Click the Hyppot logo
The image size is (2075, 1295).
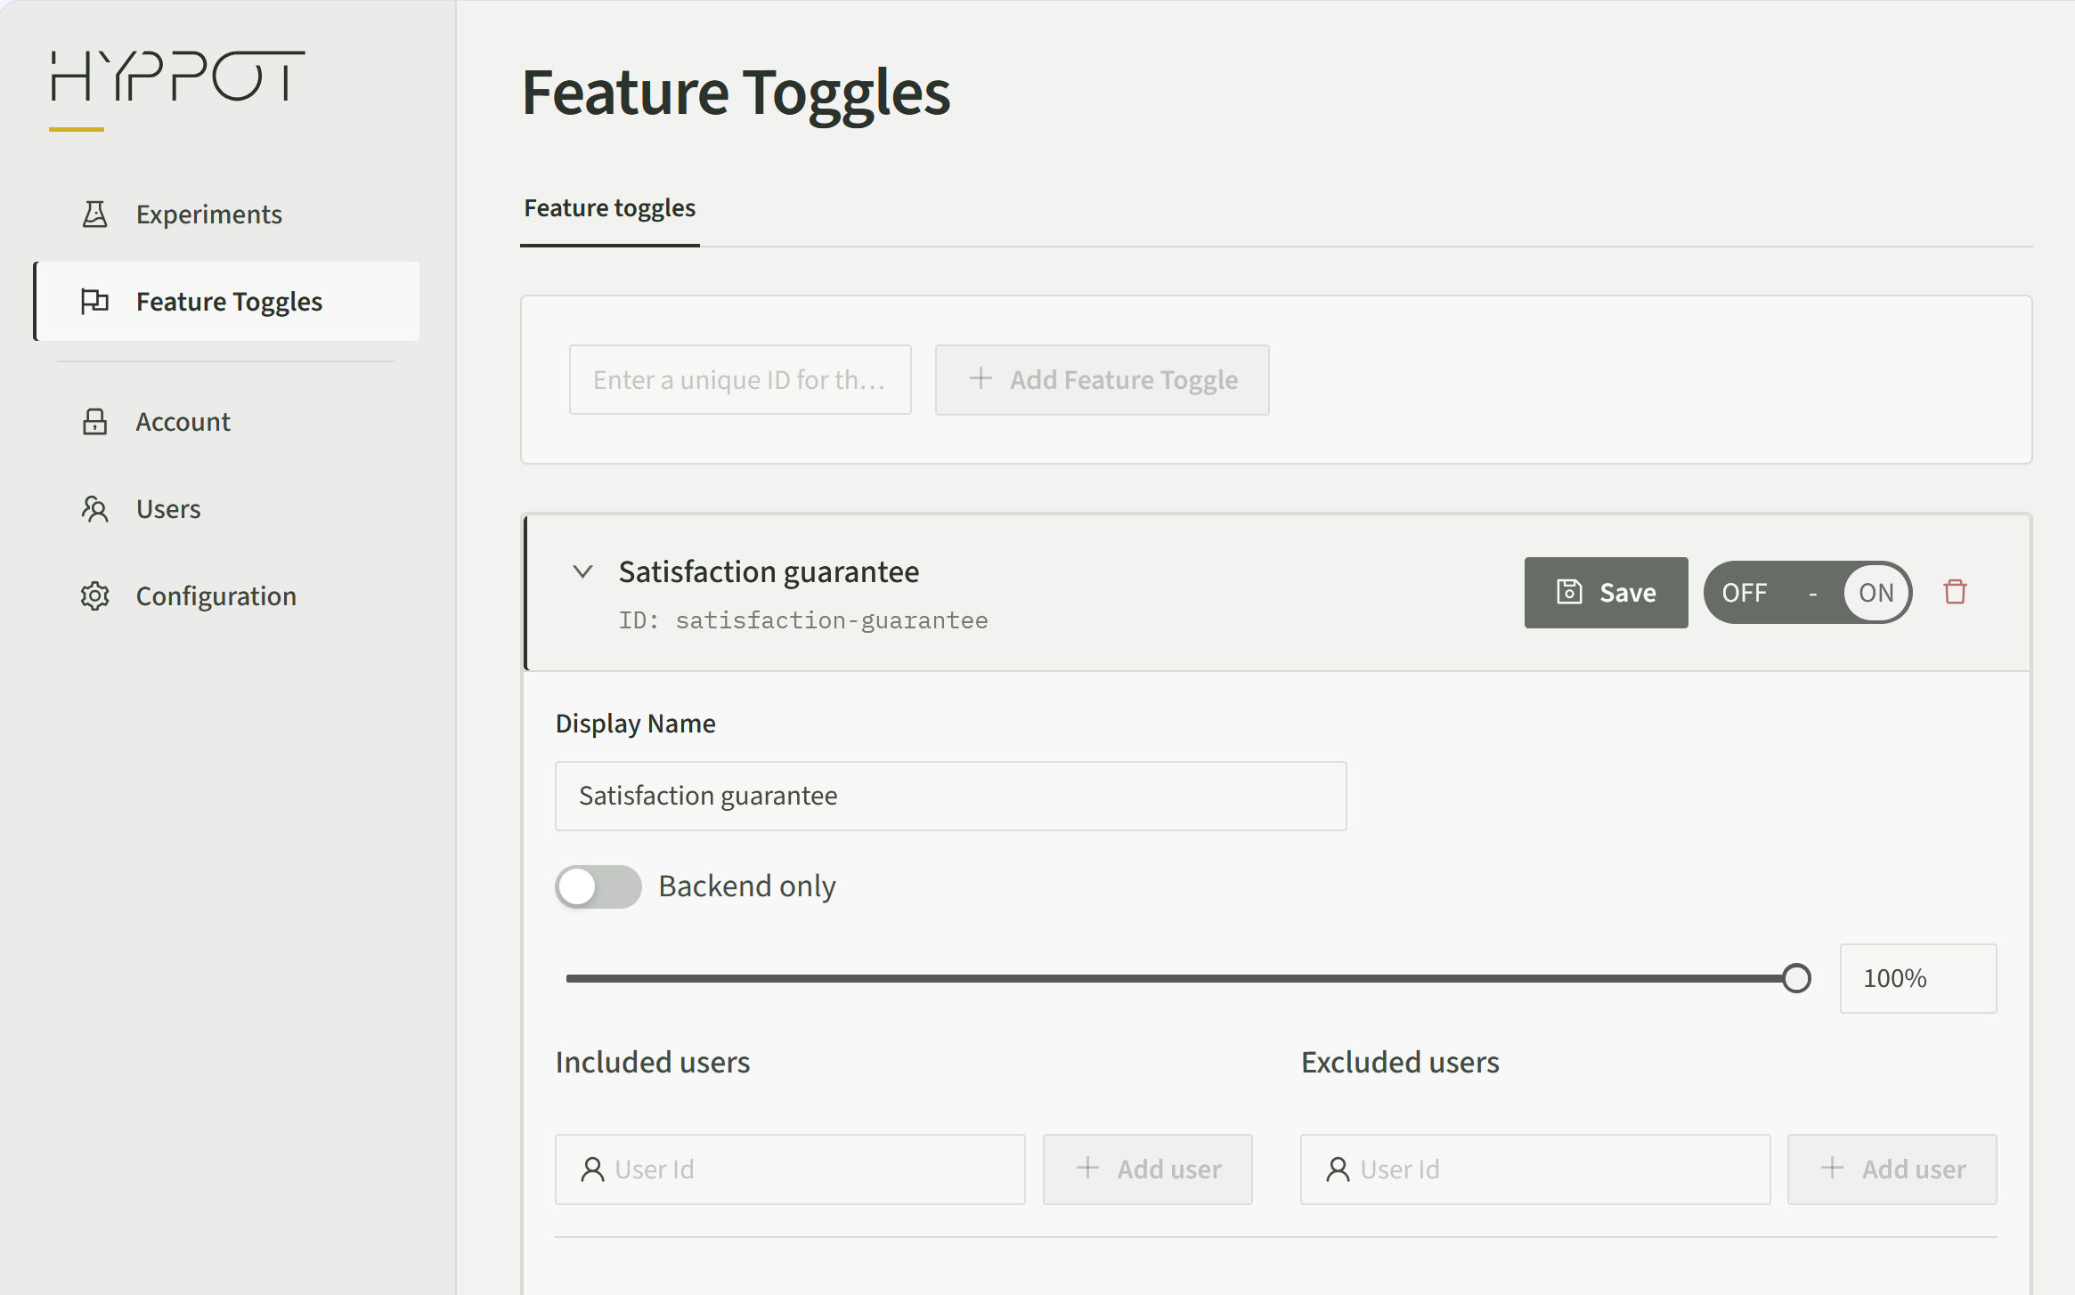pyautogui.click(x=177, y=77)
